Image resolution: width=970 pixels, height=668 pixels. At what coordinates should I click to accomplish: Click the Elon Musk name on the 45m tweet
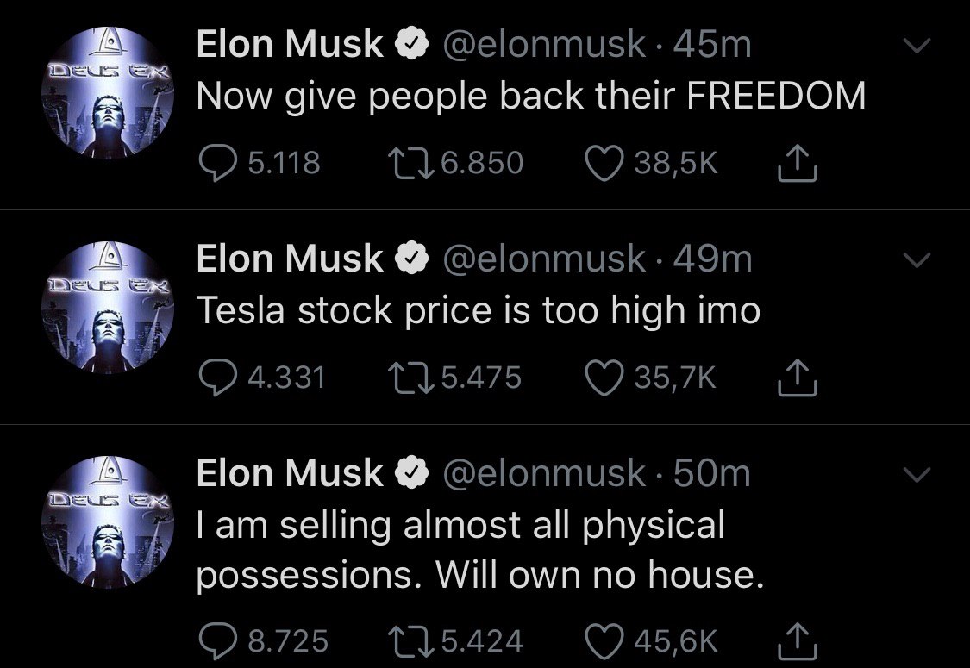pyautogui.click(x=290, y=45)
